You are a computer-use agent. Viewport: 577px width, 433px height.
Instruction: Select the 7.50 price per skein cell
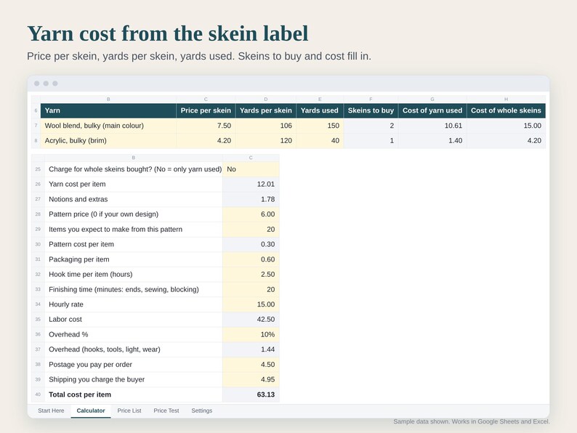pos(206,126)
